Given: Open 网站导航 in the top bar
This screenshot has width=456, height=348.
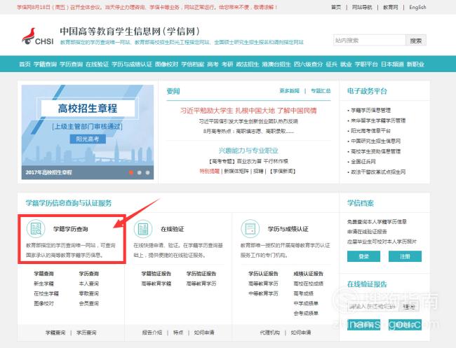Looking at the screenshot, I should point(362,7).
